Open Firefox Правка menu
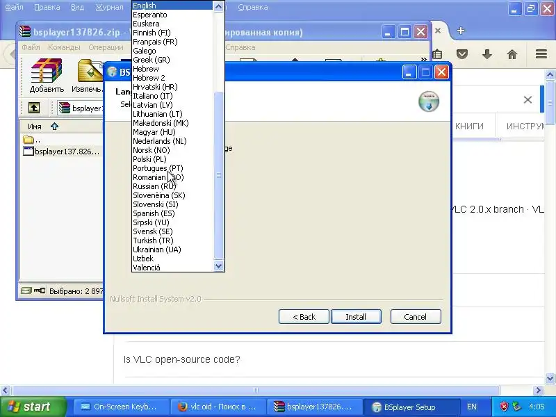 coord(47,7)
